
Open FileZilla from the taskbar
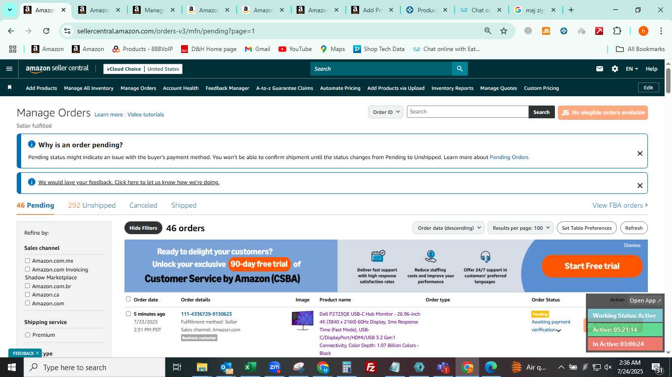coord(371,367)
